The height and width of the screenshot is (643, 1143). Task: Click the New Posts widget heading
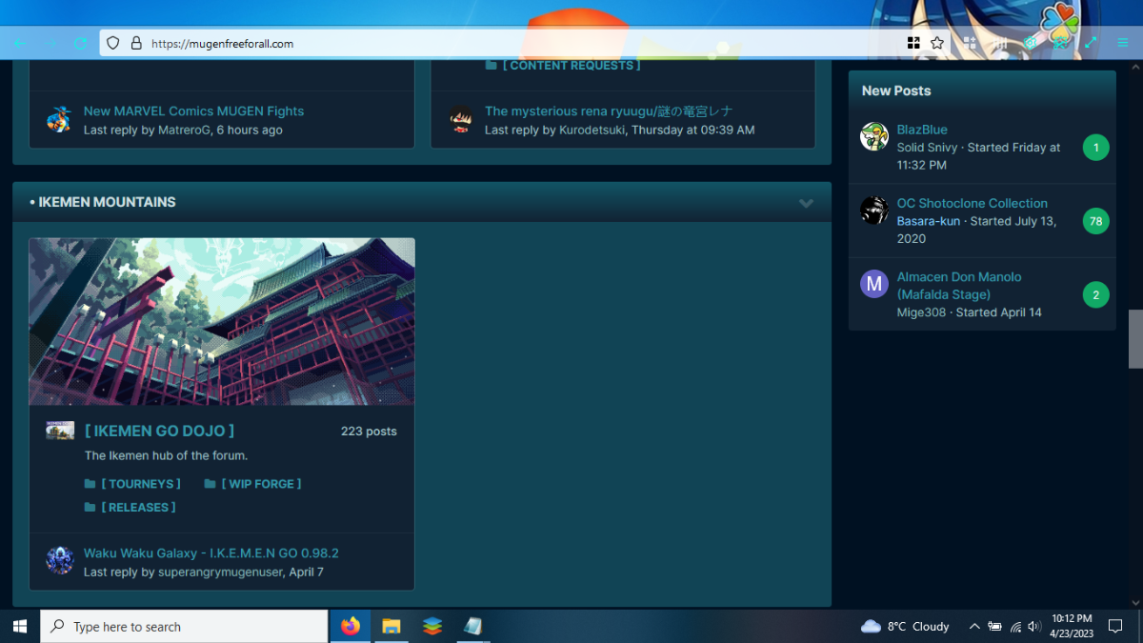coord(896,90)
